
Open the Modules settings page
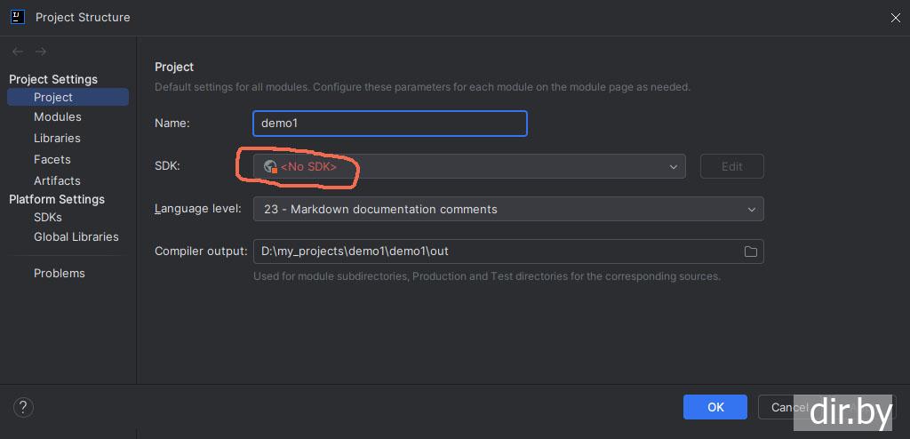(x=58, y=117)
